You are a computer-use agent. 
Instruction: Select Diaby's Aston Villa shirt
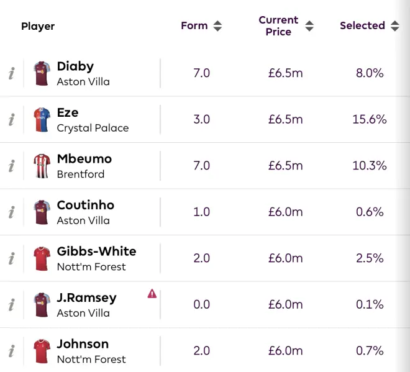click(x=42, y=73)
